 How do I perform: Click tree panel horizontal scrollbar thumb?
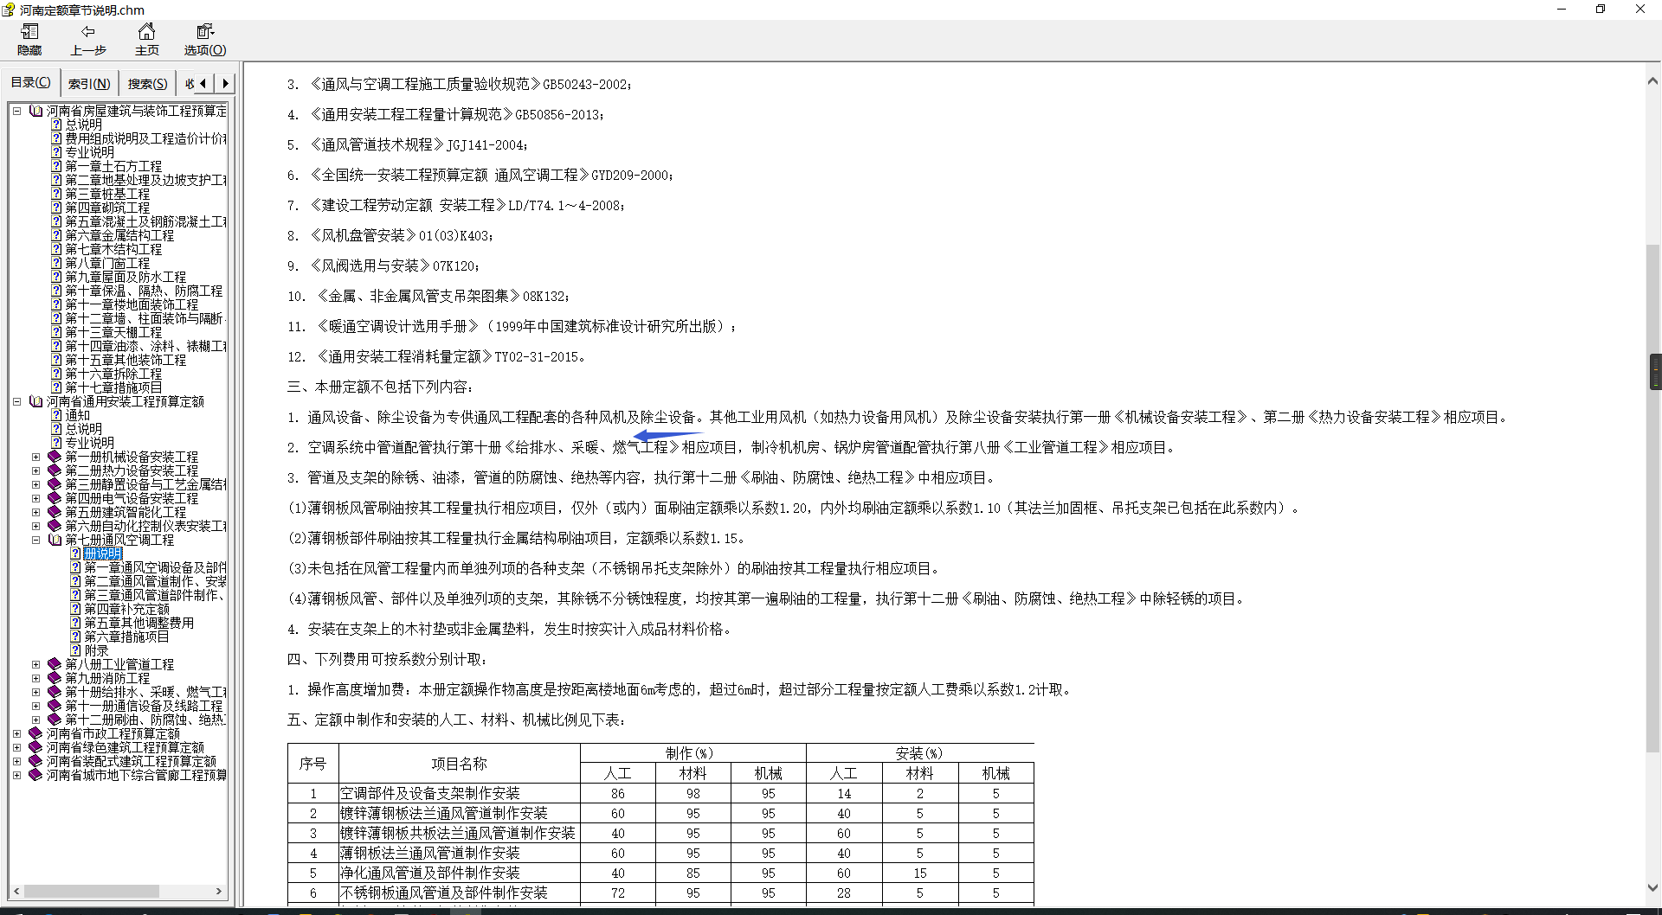[x=91, y=891]
